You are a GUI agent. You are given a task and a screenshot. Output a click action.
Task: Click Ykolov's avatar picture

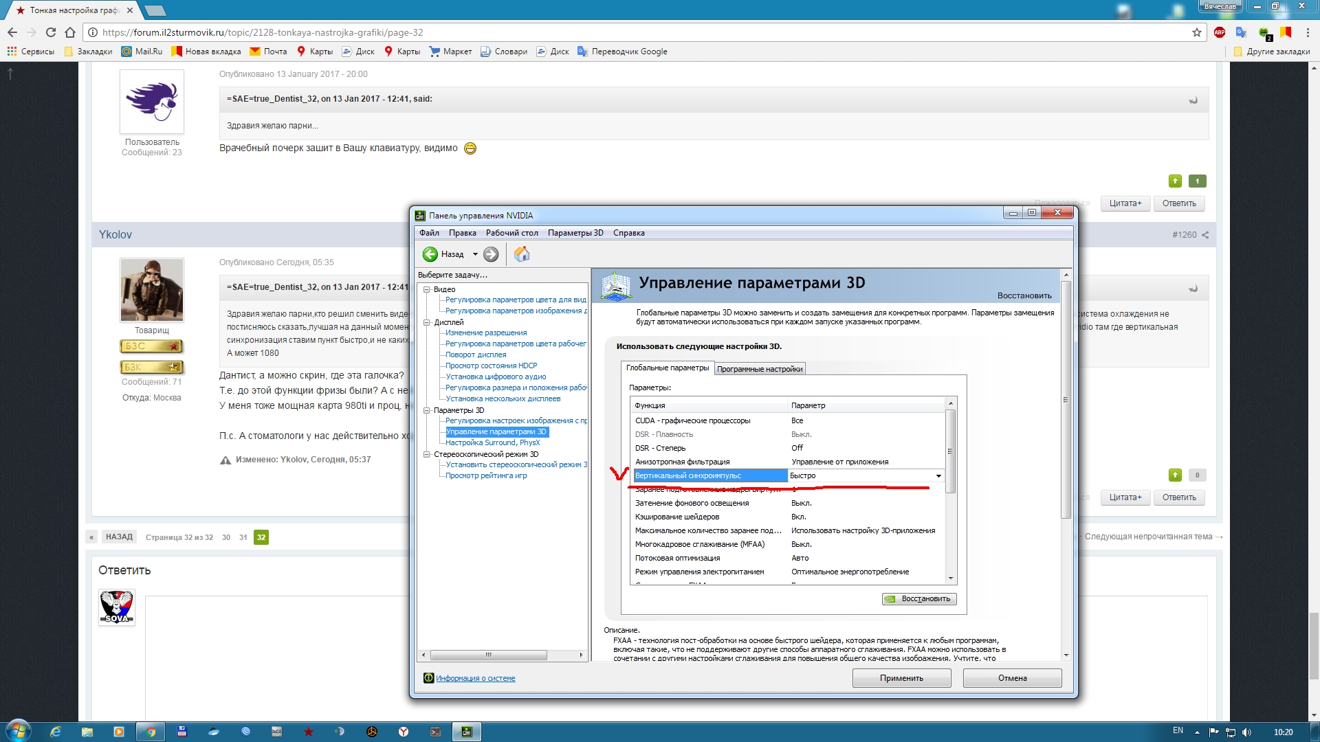pyautogui.click(x=152, y=290)
